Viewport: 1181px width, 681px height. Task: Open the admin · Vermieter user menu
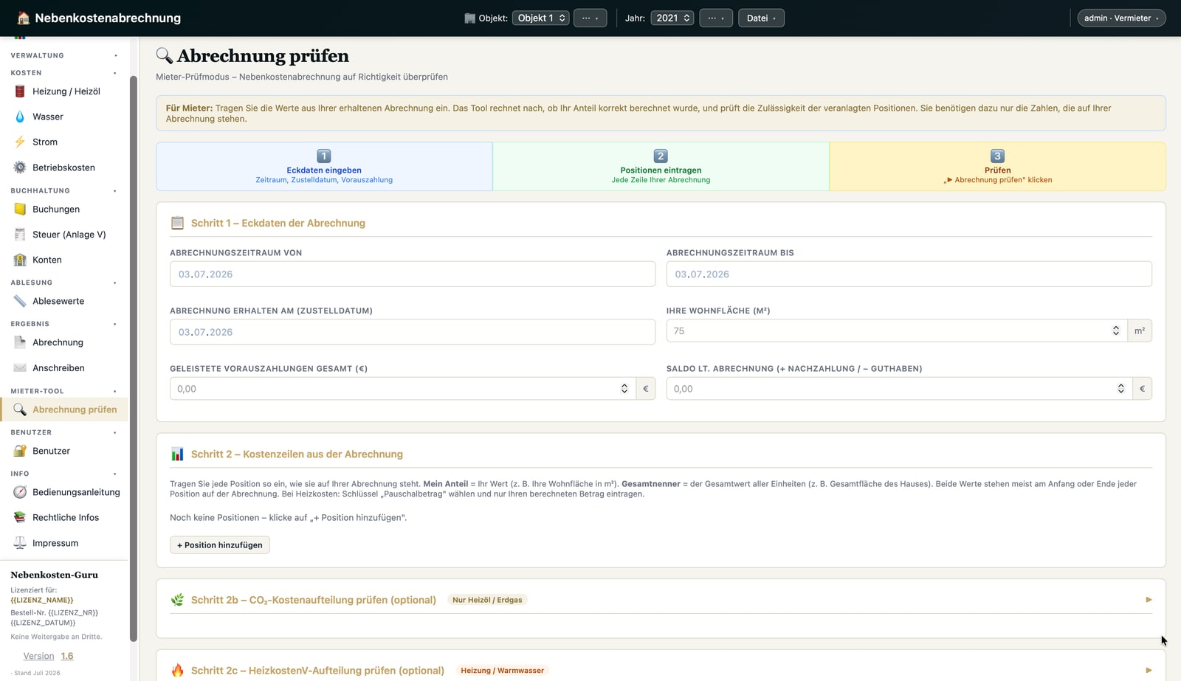tap(1121, 18)
